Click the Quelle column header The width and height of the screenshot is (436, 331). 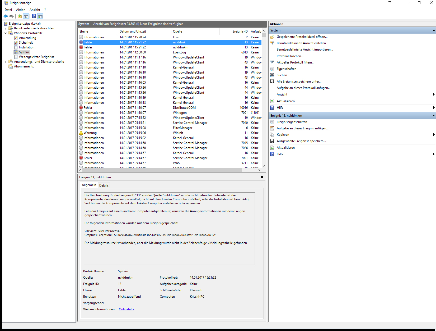[195, 31]
